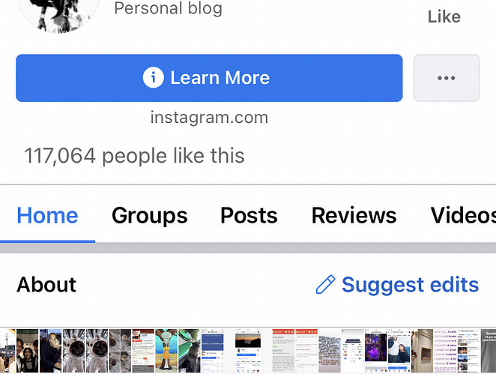Click the About section heading

click(46, 285)
